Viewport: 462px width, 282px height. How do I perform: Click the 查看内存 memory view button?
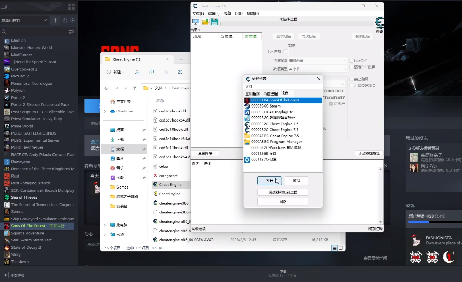pos(205,153)
